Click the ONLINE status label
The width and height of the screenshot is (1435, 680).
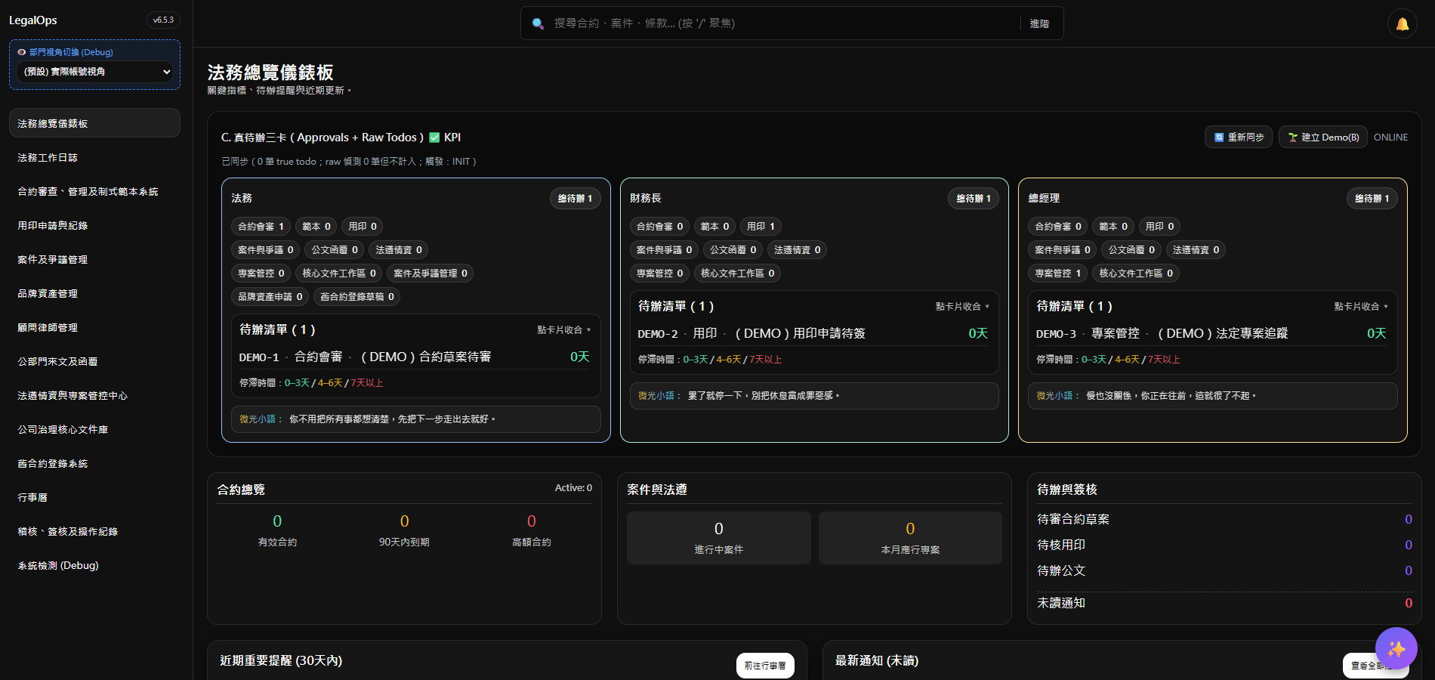(x=1390, y=138)
